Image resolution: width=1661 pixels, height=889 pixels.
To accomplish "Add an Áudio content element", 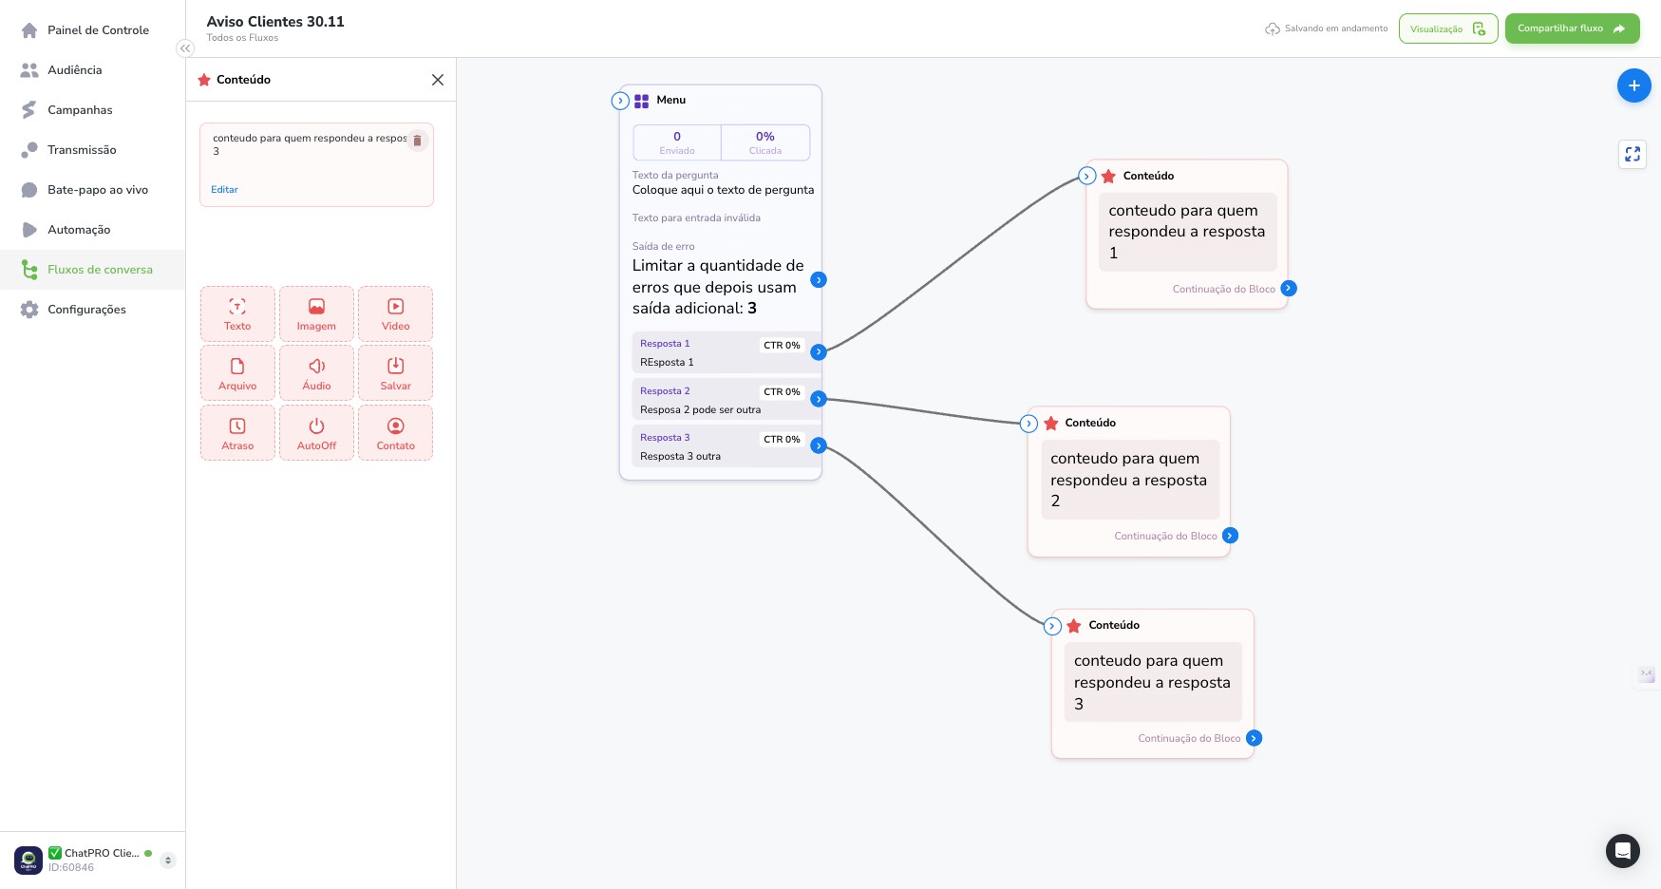I will 316,374.
